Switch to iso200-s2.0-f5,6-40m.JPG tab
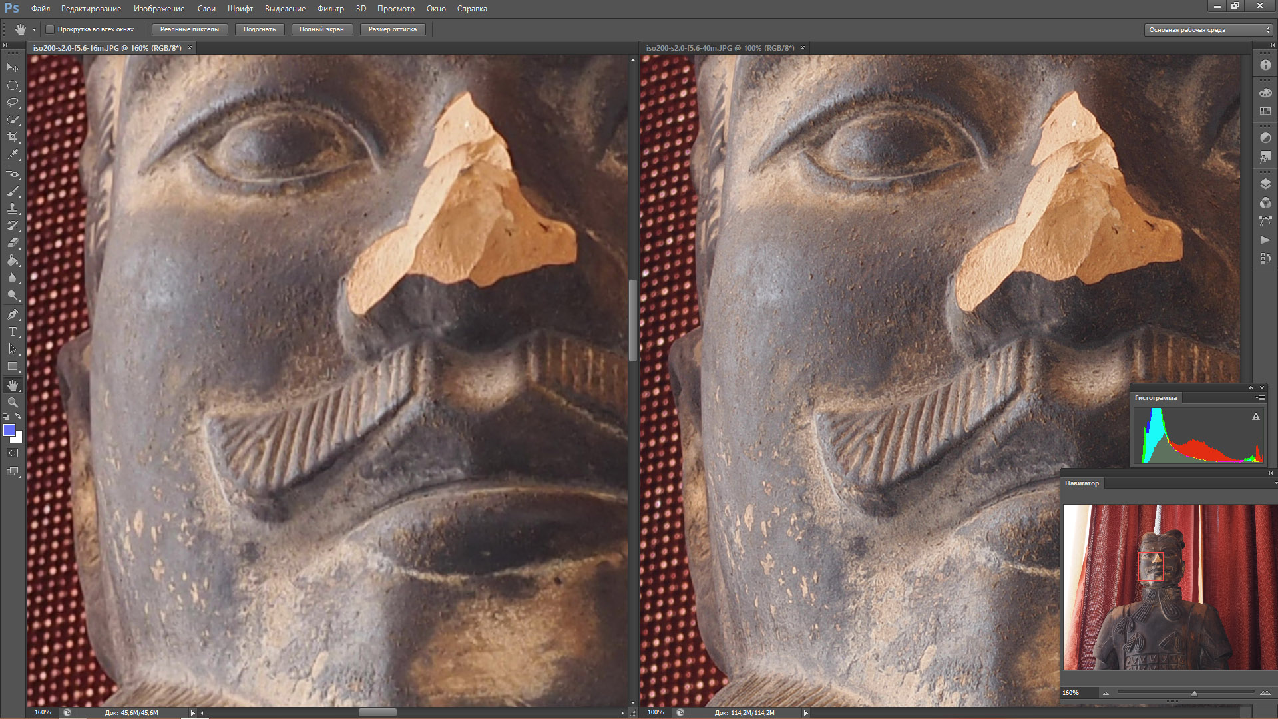1278x719 pixels. click(720, 48)
